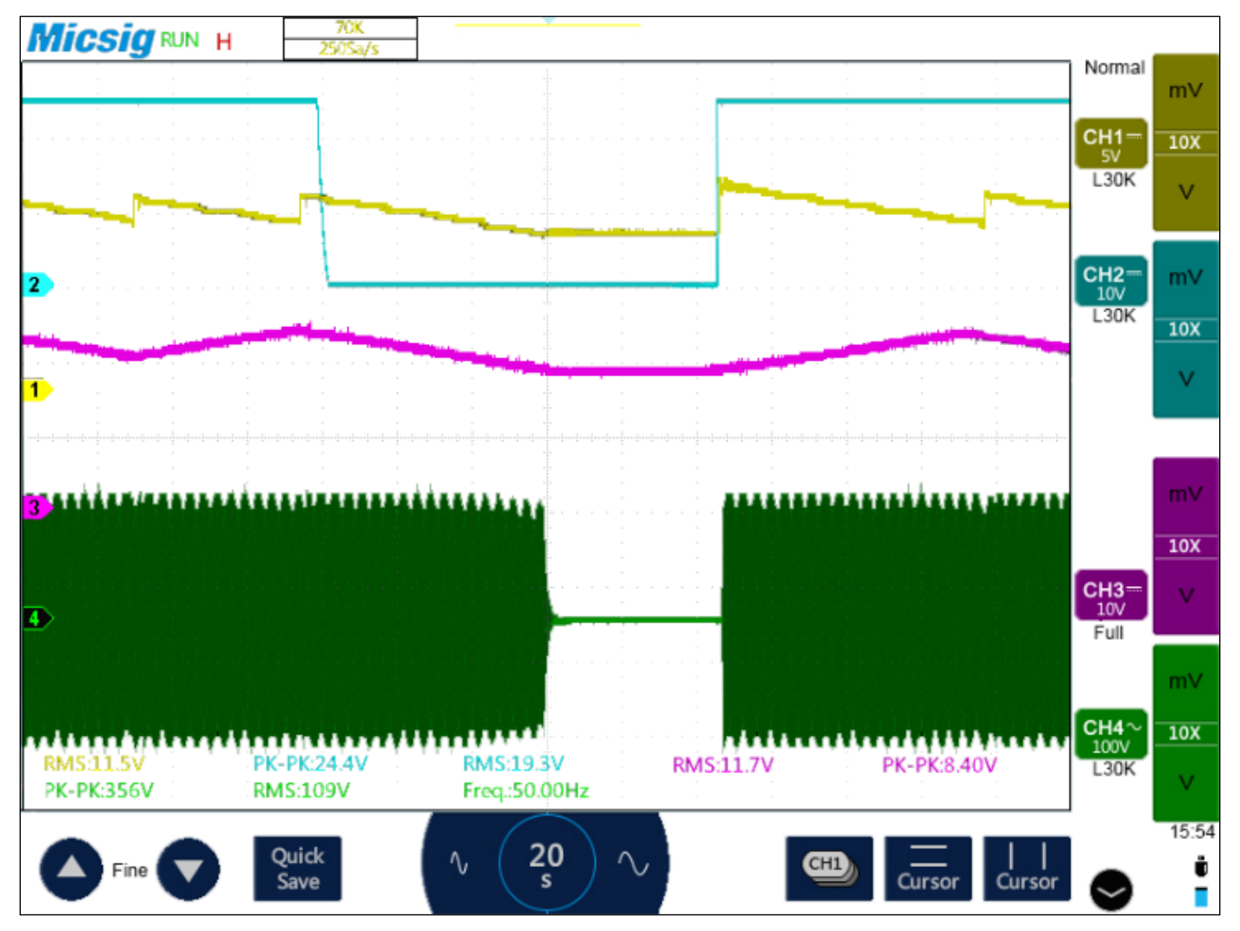The image size is (1240, 931).
Task: Toggle the CH2 10V channel button
Action: (x=1110, y=281)
